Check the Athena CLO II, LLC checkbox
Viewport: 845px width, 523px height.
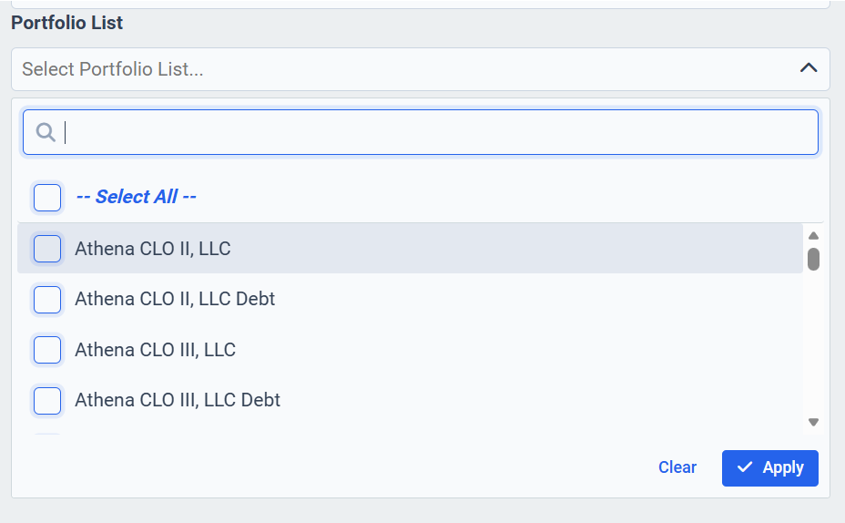click(47, 249)
